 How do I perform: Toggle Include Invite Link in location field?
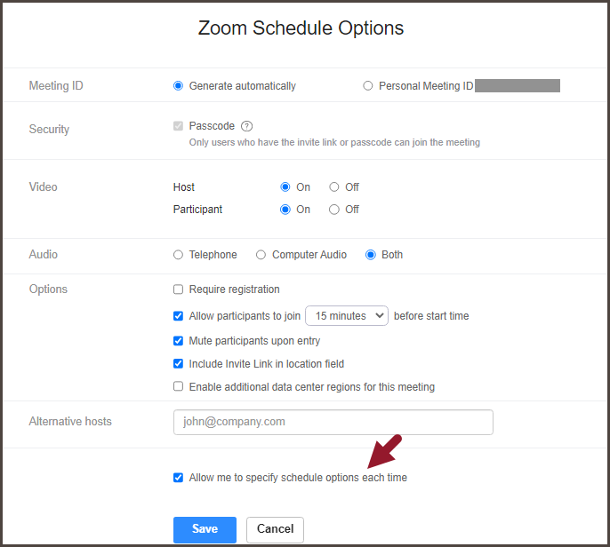coord(179,364)
